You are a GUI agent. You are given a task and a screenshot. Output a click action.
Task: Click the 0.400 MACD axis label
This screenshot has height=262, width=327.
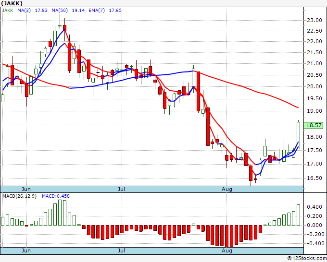pyautogui.click(x=314, y=207)
